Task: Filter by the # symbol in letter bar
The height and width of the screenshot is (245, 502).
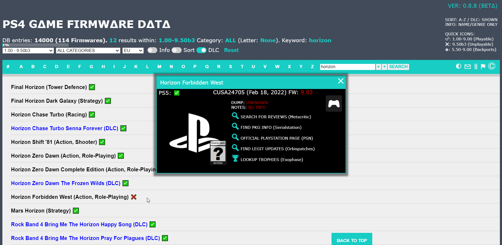Action: 8,67
